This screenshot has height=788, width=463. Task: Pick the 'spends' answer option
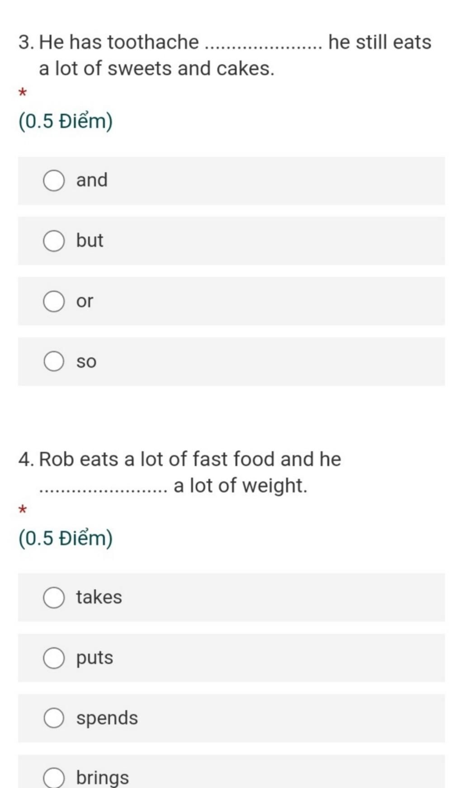coord(54,718)
